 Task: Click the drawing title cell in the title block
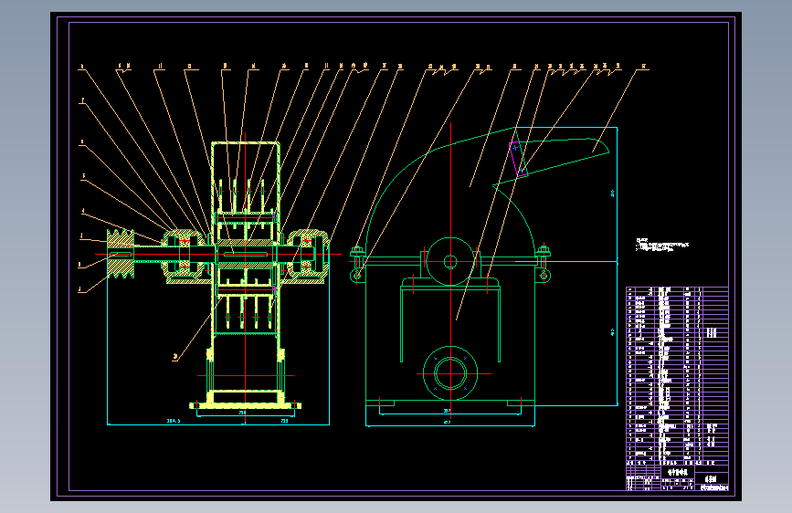pyautogui.click(x=678, y=472)
